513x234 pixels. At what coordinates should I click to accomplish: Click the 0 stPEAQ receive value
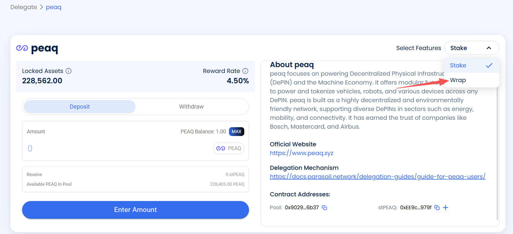click(235, 175)
